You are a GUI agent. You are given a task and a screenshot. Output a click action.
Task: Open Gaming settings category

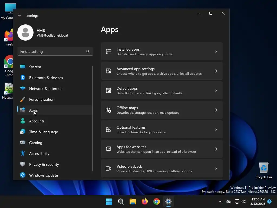(55, 142)
